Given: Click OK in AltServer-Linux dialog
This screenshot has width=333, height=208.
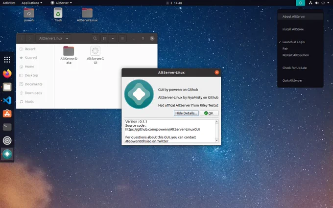Looking at the screenshot, I should 209,113.
